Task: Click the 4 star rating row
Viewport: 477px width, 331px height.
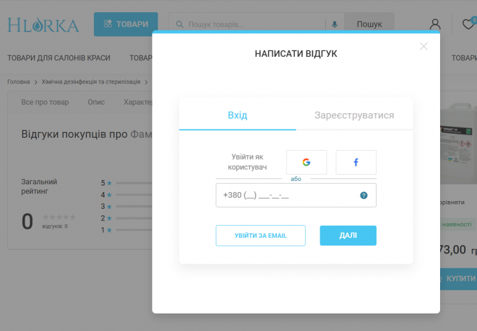Action: click(x=126, y=195)
